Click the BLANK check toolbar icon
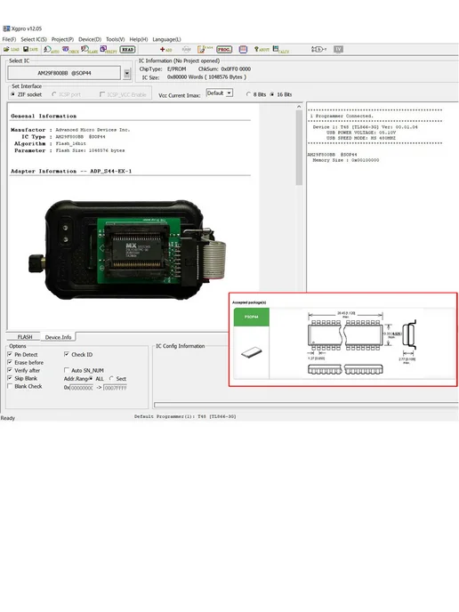459x612 pixels. [x=89, y=50]
